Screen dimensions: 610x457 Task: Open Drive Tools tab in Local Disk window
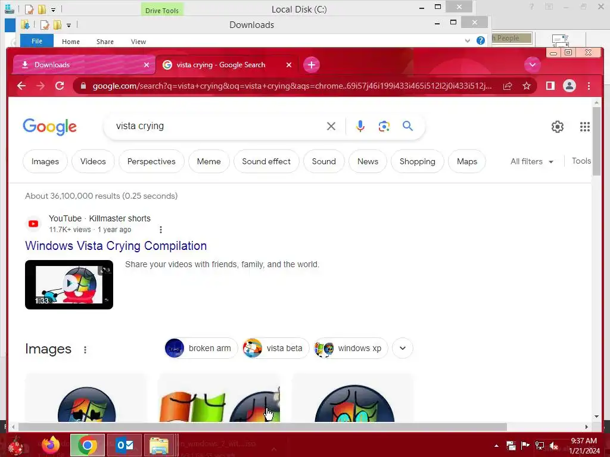pyautogui.click(x=162, y=10)
